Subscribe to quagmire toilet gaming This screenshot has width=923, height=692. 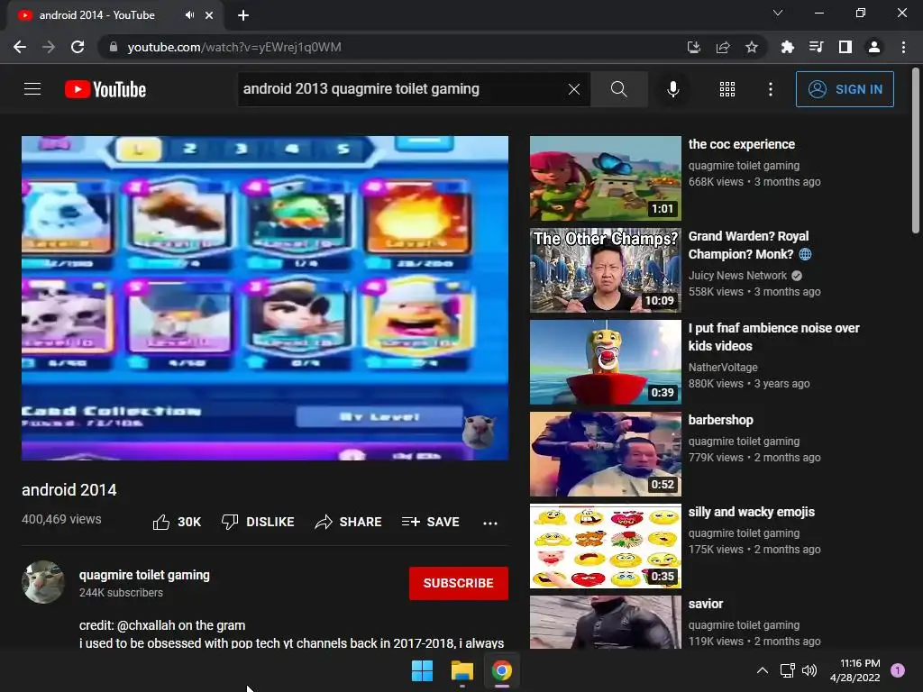click(459, 583)
